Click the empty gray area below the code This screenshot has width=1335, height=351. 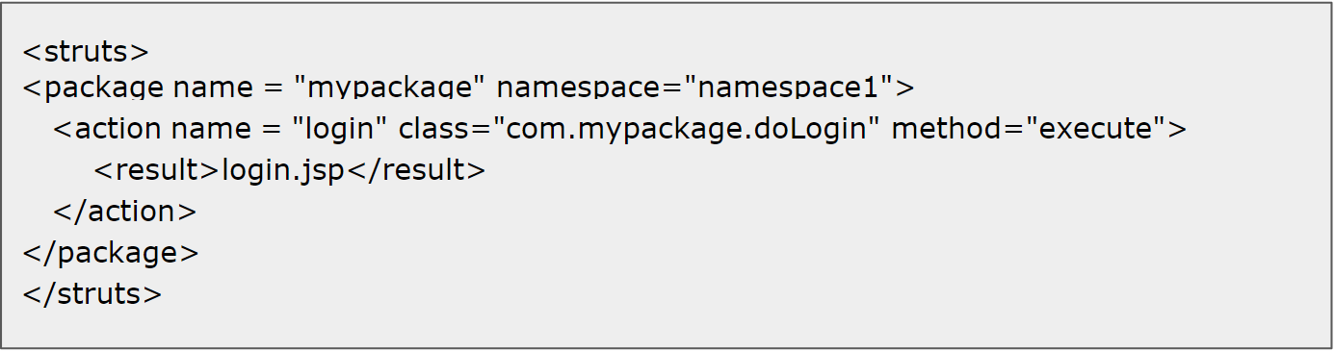667,327
